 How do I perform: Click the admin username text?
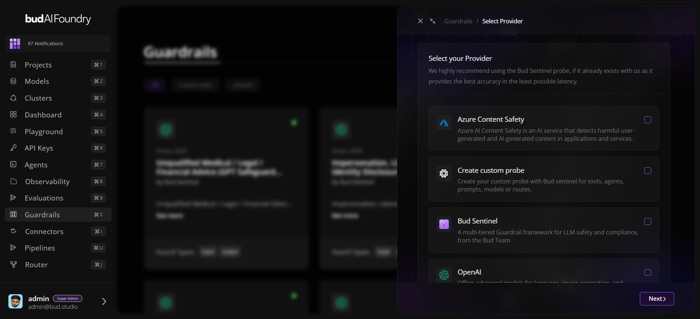point(39,299)
